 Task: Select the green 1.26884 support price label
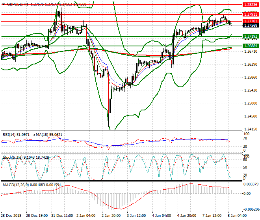(x=251, y=46)
